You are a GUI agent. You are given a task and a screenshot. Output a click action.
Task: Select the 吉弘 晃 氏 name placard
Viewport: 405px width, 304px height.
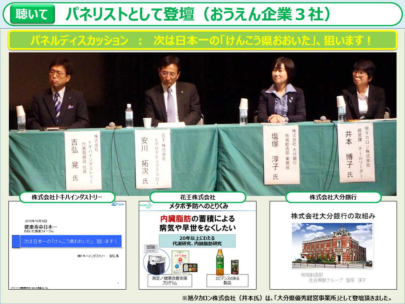click(83, 160)
